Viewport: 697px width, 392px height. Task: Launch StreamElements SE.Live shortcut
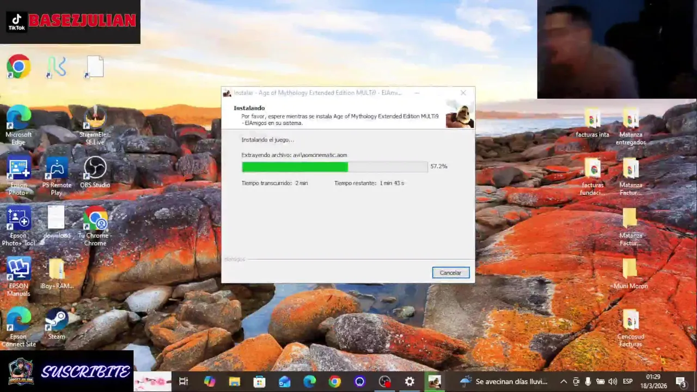[95, 125]
